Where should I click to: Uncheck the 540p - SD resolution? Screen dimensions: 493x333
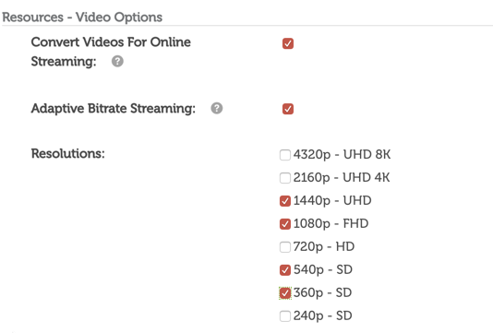[x=285, y=270]
